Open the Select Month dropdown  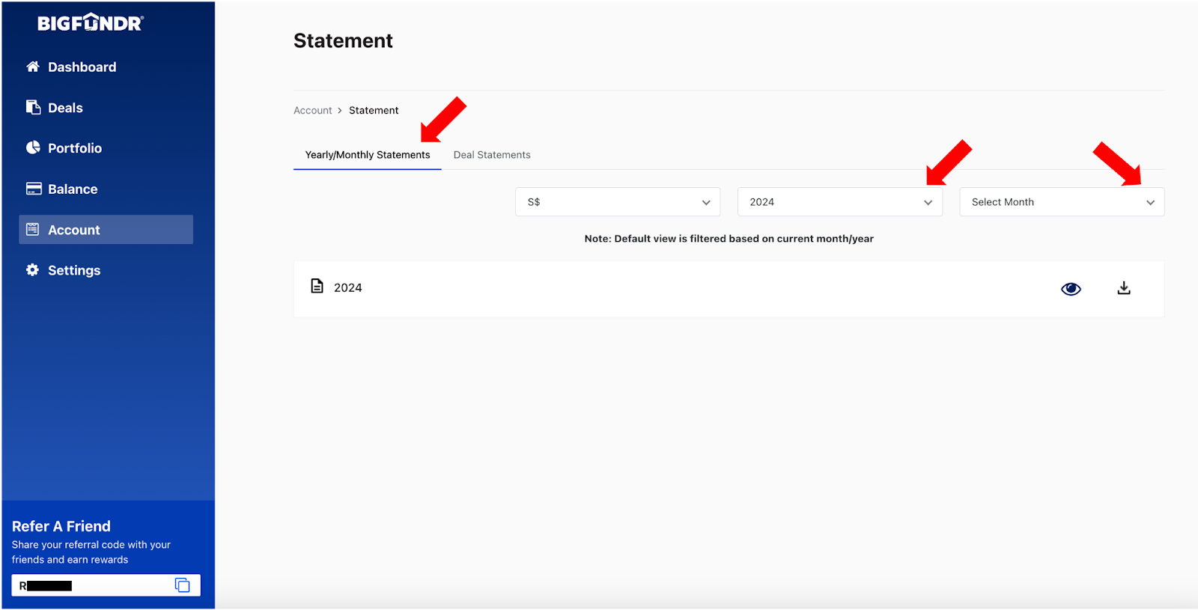pyautogui.click(x=1062, y=202)
